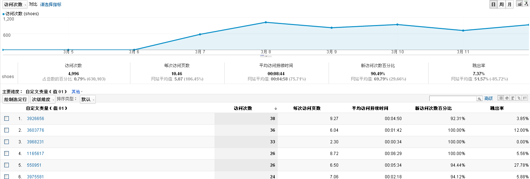Select the data table view icon
This screenshot has height=179, width=530.
[500, 98]
